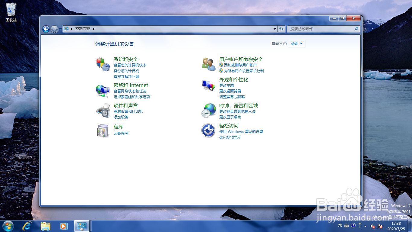Launch Internet Explorer from the taskbar
Screen dimensions: 412x232
pos(27,226)
